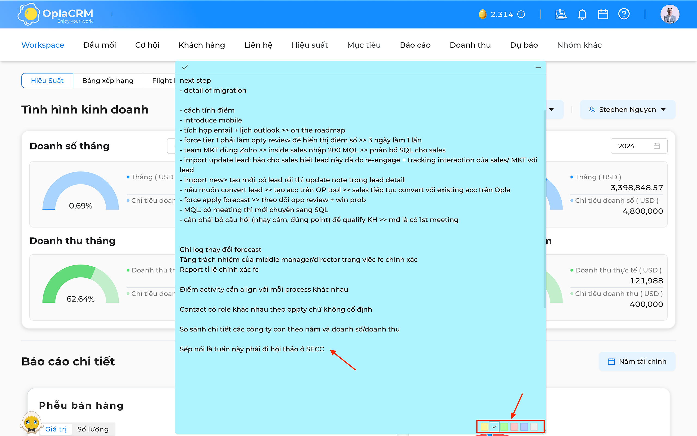This screenshot has height=436, width=697.
Task: Click the 'Điểm activity cần align' note line
Action: click(x=264, y=289)
